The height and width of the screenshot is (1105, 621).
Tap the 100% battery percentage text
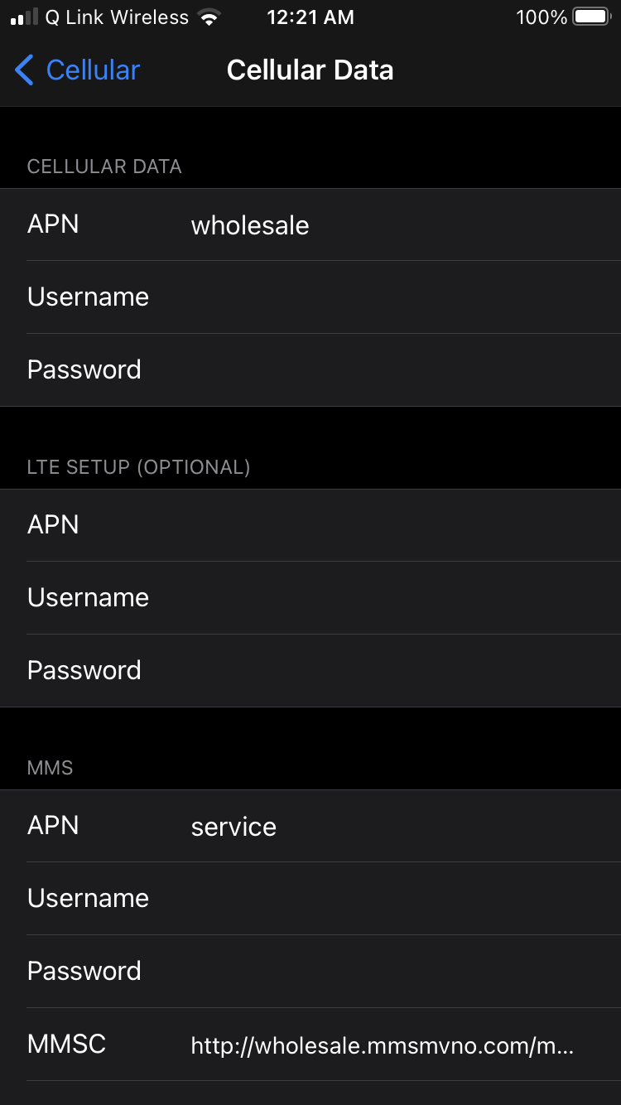[x=541, y=17]
